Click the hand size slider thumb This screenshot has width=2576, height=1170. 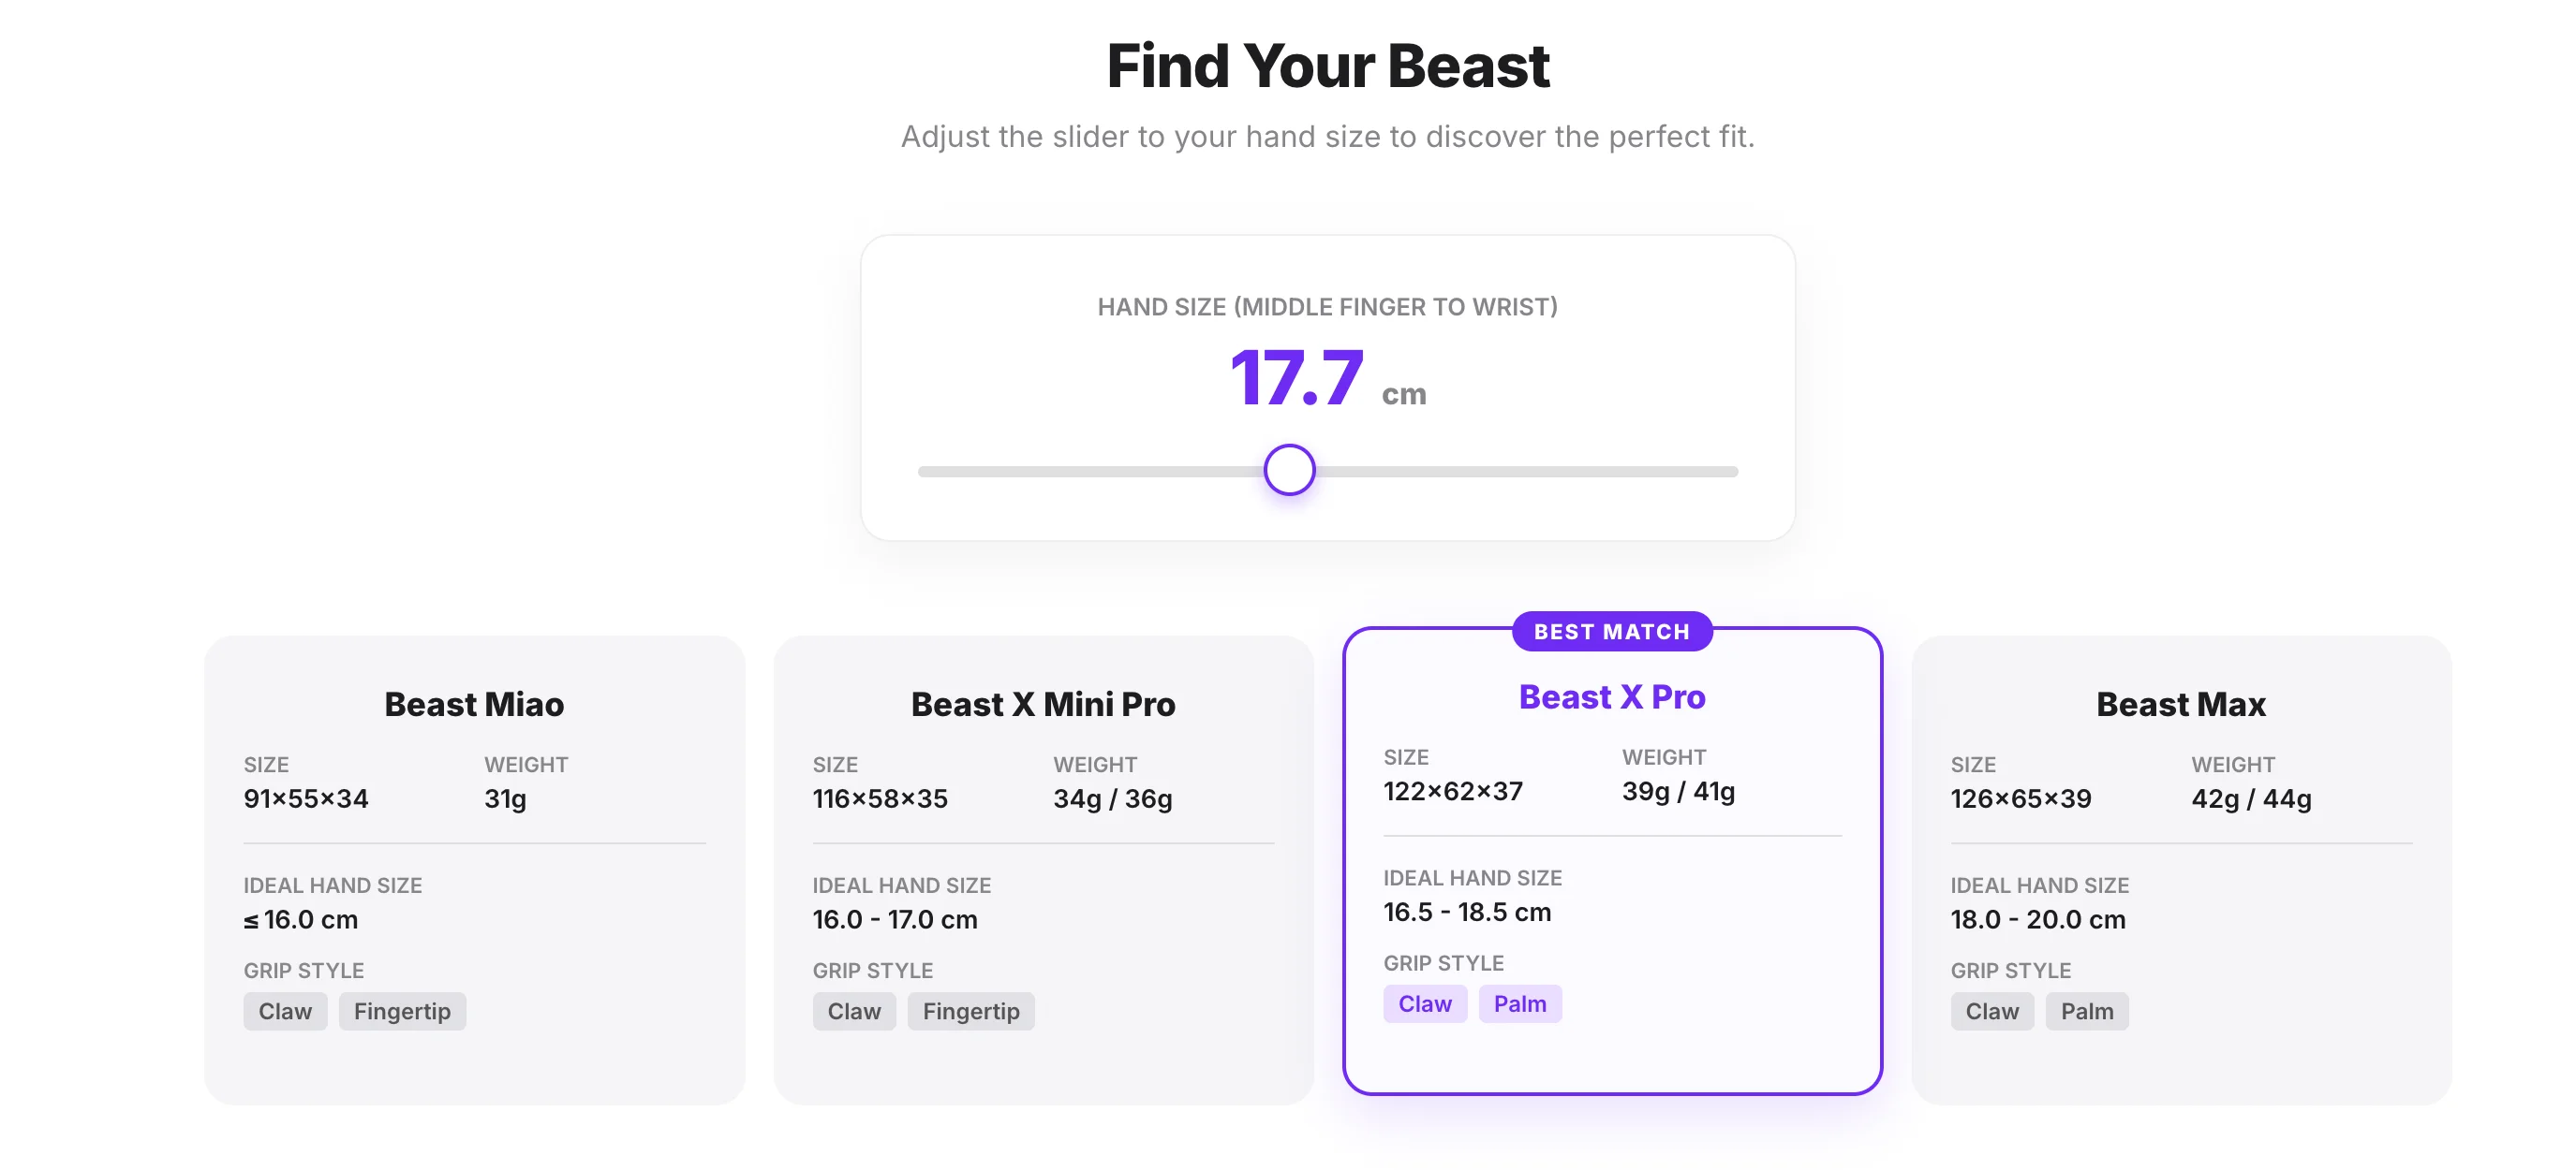[x=1289, y=471]
